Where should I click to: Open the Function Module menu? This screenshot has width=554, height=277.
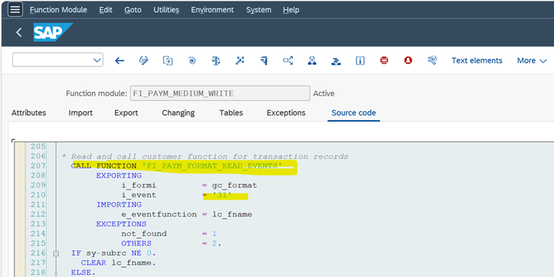(x=58, y=10)
